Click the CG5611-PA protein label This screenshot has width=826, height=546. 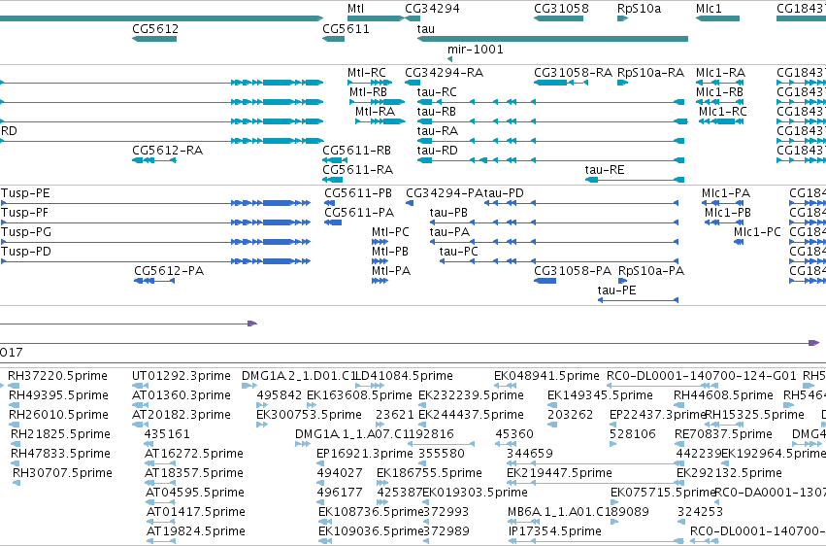tap(359, 213)
